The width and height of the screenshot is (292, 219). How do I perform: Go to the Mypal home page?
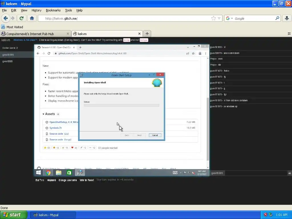point(32,18)
